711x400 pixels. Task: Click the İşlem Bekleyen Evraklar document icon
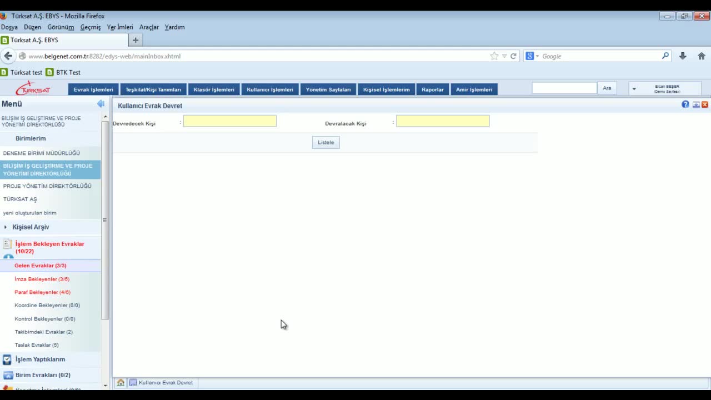(x=7, y=244)
